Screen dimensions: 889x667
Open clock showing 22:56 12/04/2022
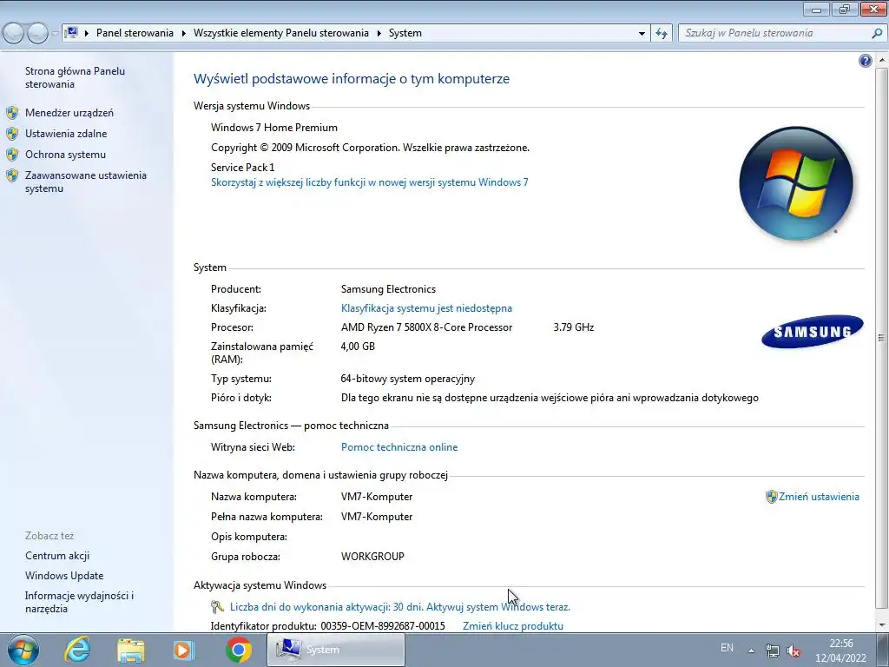tap(840, 650)
